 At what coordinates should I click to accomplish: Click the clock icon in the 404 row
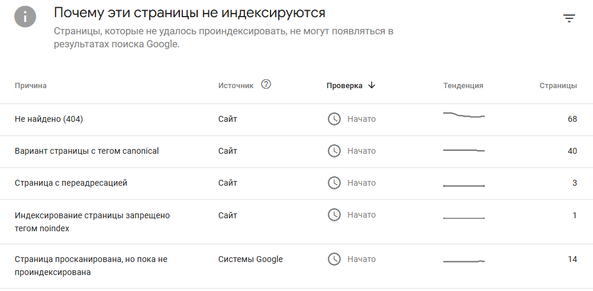[x=334, y=119]
